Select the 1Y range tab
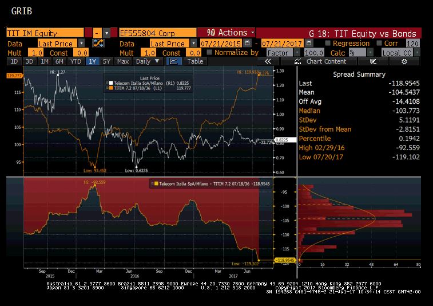The image size is (433, 306). [x=92, y=61]
